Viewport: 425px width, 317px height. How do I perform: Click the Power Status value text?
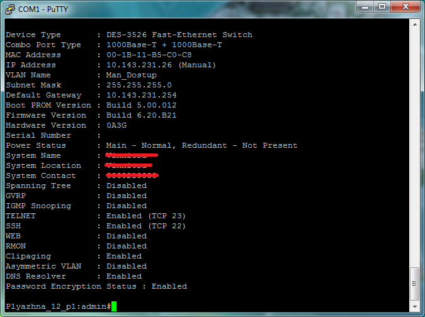(x=202, y=146)
